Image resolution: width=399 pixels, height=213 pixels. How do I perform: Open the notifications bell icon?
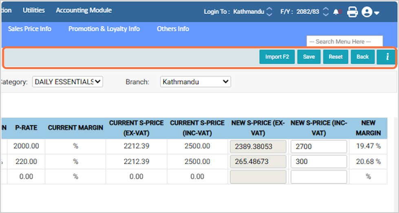(x=336, y=12)
